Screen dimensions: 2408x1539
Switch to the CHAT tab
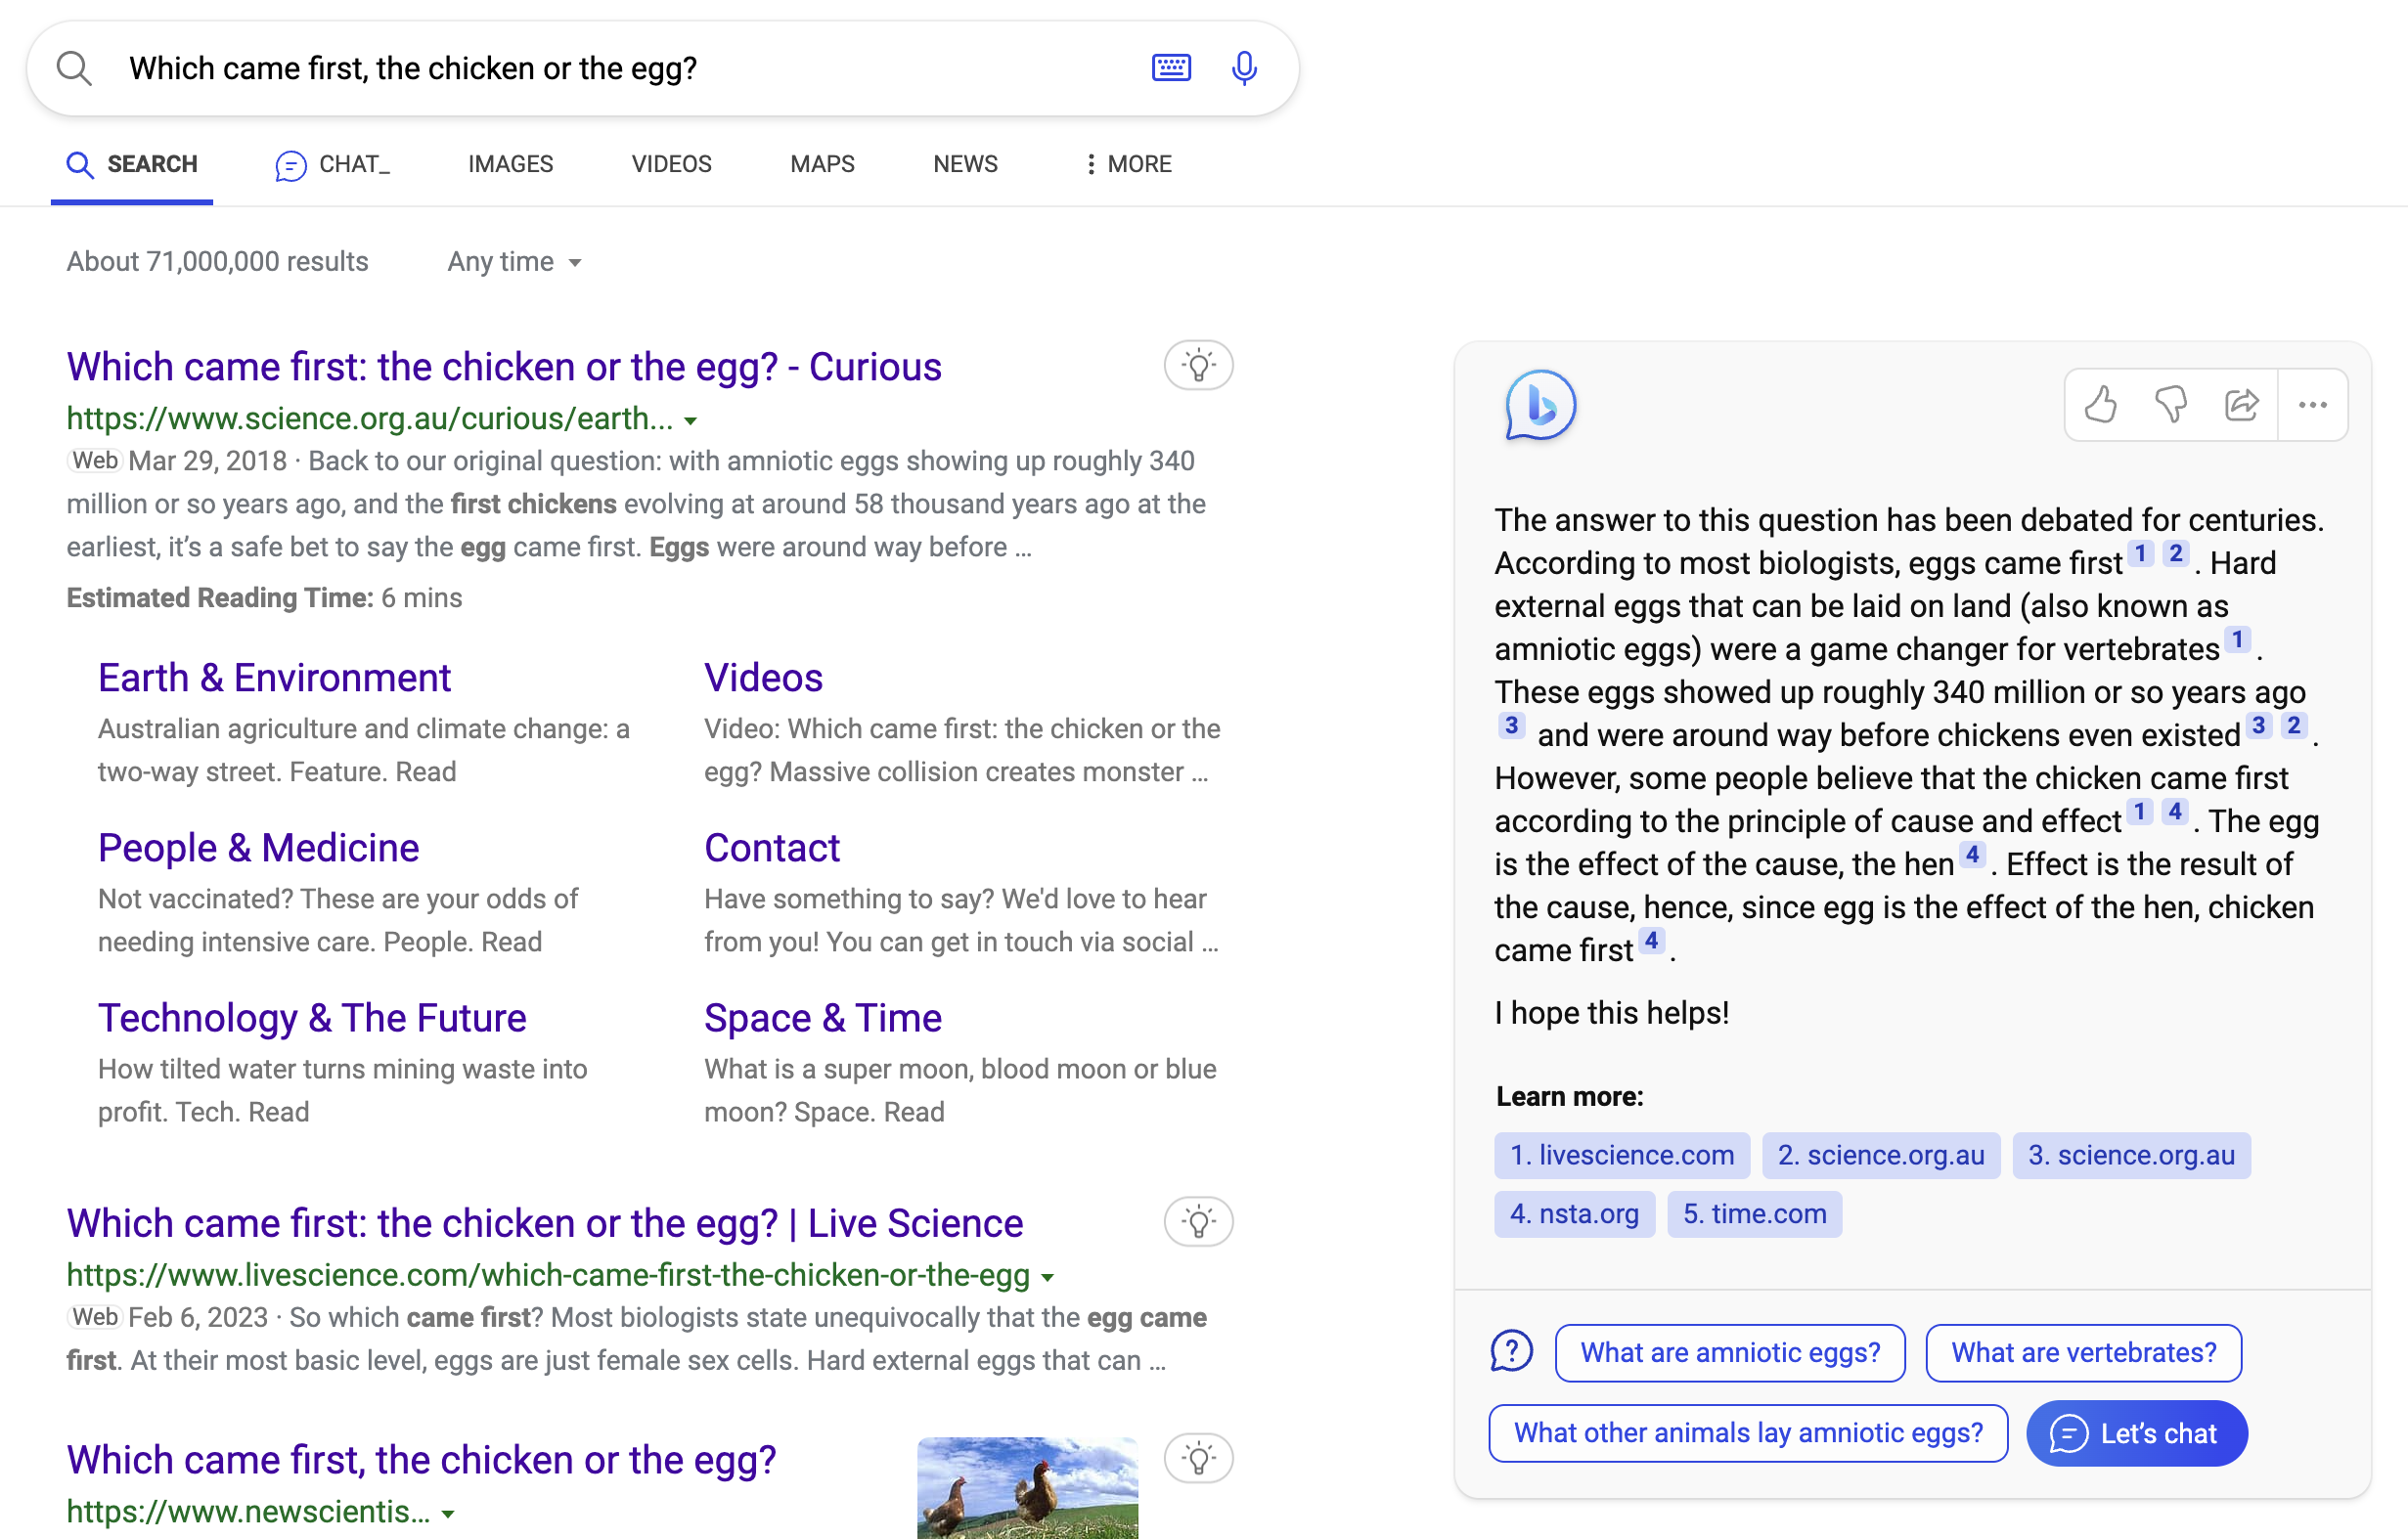(333, 164)
